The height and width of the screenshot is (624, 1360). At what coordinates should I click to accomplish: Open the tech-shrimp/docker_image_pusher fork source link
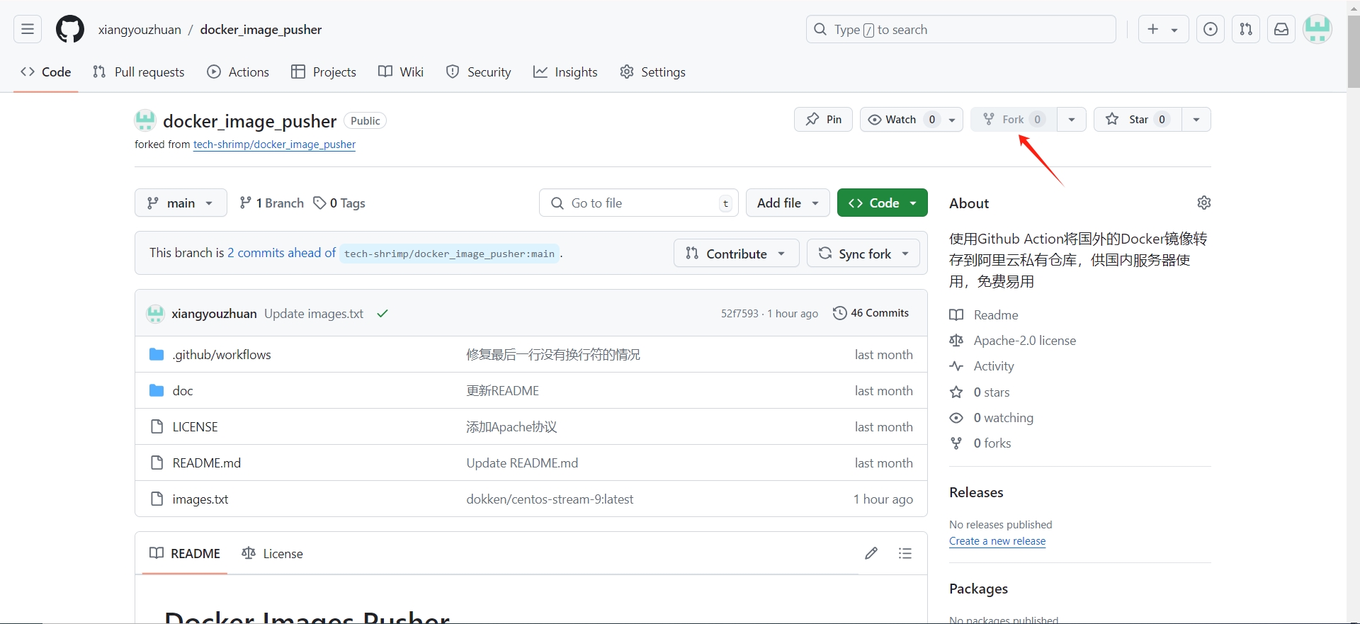[274, 144]
